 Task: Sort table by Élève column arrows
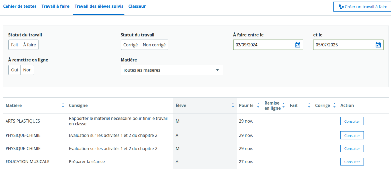[x=233, y=106]
